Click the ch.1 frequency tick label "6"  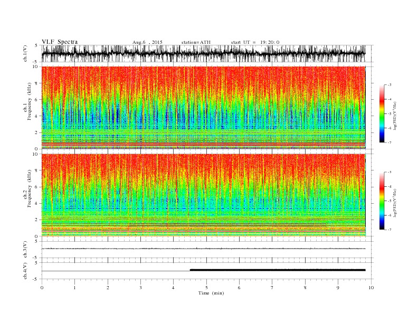[x=37, y=100]
